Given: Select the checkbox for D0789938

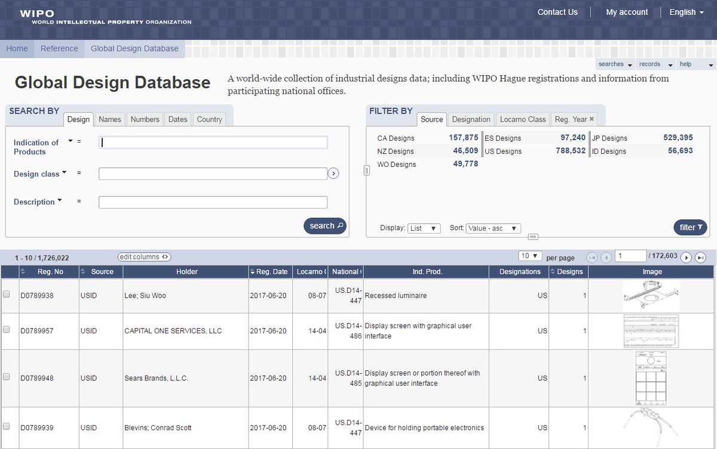Looking at the screenshot, I should [x=7, y=295].
